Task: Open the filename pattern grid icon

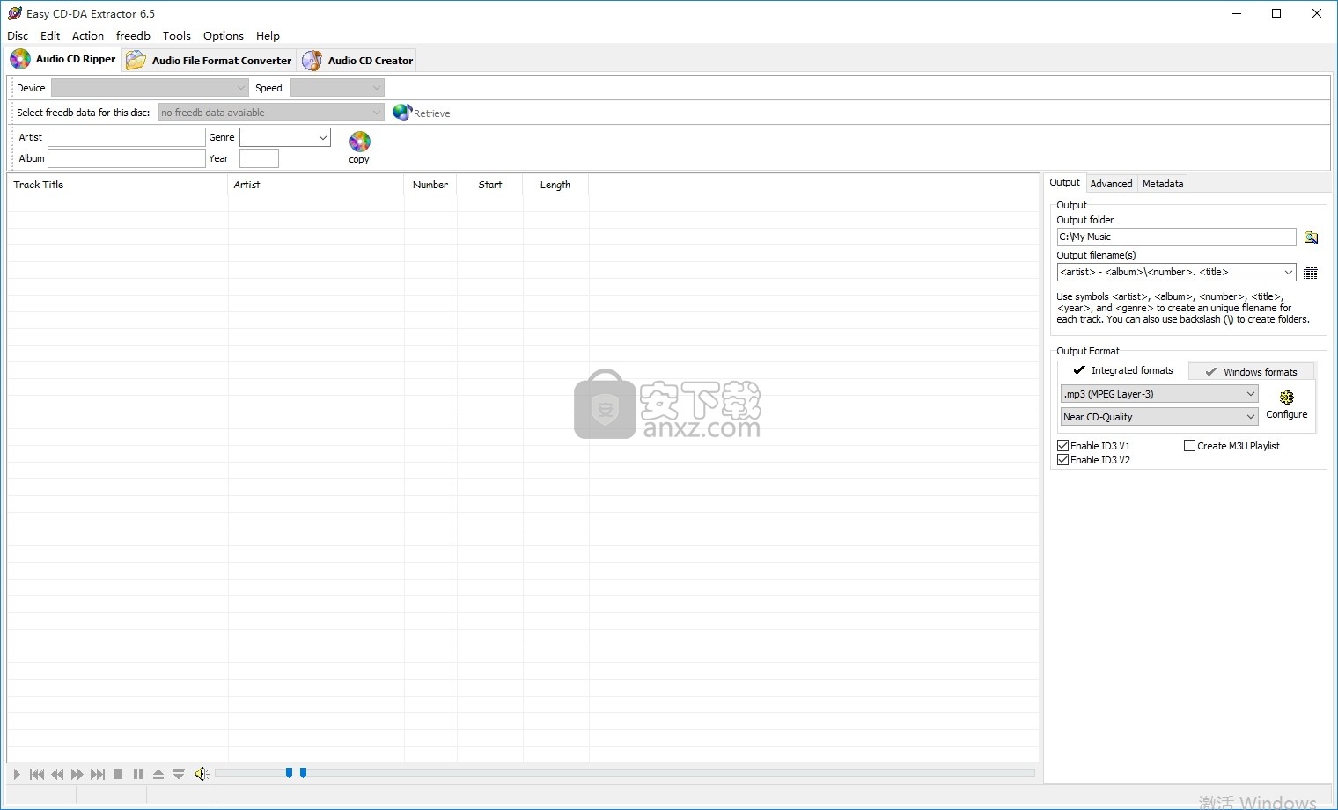Action: pyautogui.click(x=1311, y=273)
